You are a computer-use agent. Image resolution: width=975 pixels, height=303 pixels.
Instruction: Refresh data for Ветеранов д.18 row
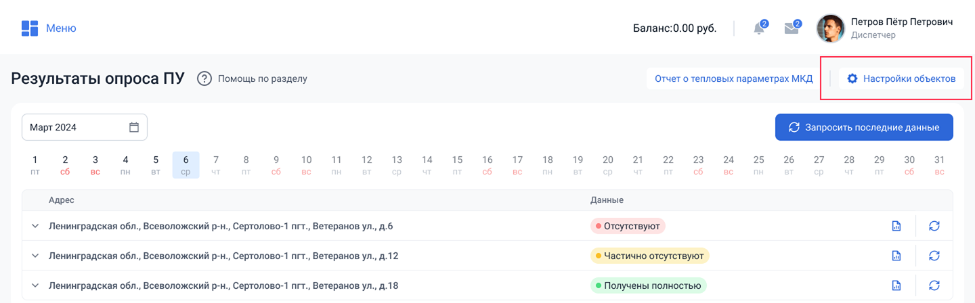coord(934,285)
